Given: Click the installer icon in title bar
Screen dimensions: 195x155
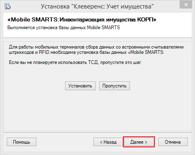Looking at the screenshot, I should pos(7,6).
